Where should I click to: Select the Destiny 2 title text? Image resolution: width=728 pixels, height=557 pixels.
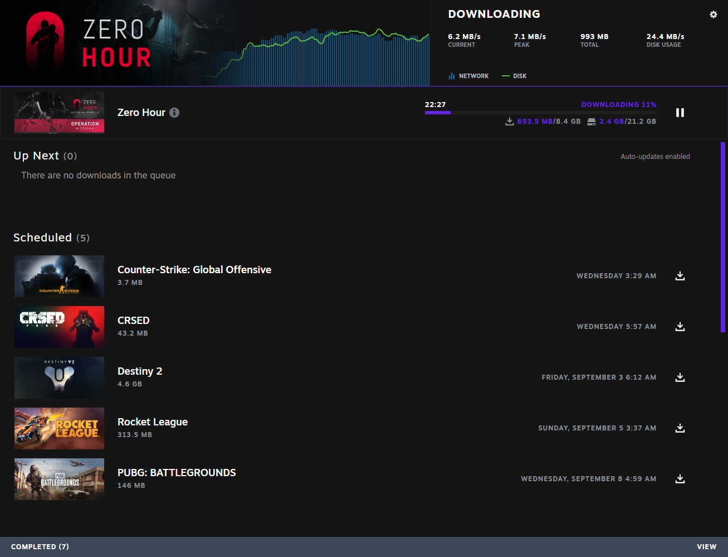(x=140, y=371)
